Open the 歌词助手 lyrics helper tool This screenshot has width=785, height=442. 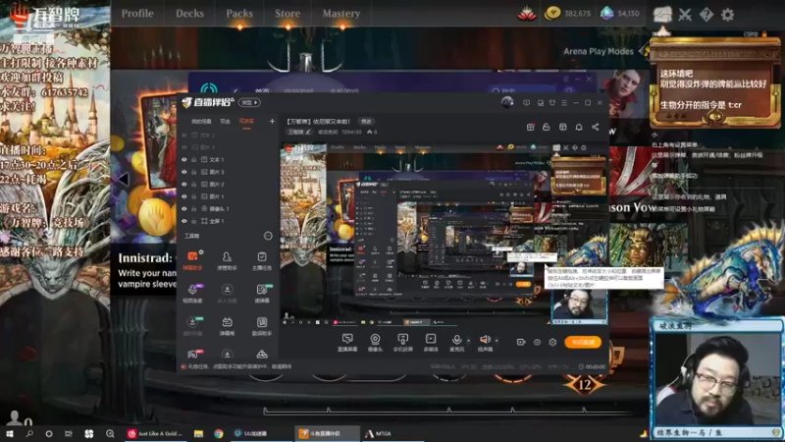(261, 326)
